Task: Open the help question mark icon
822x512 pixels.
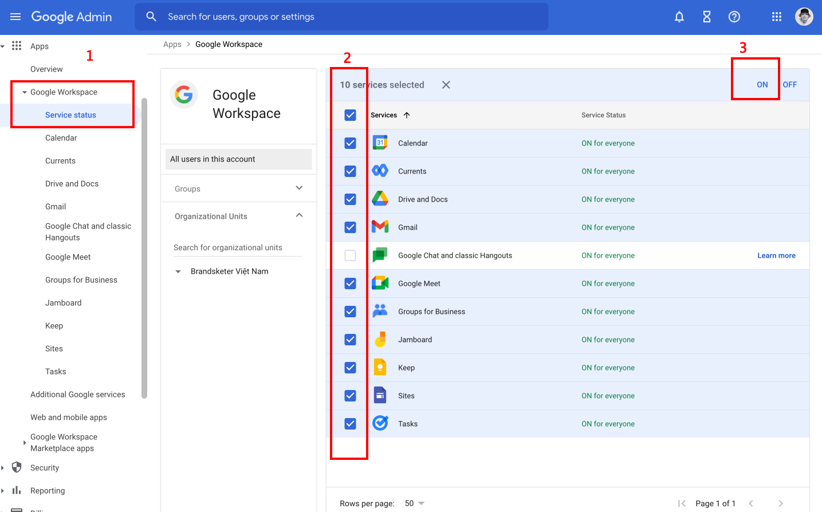Action: [x=734, y=17]
